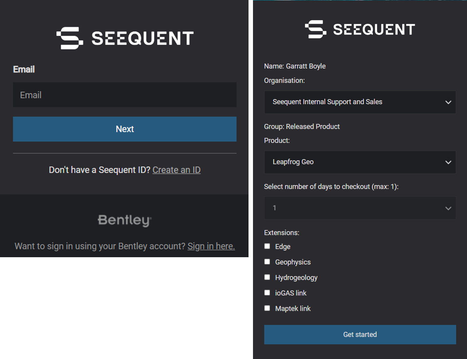467x359 pixels.
Task: Open the Bentley 'Sign in here' link
Action: coord(211,246)
